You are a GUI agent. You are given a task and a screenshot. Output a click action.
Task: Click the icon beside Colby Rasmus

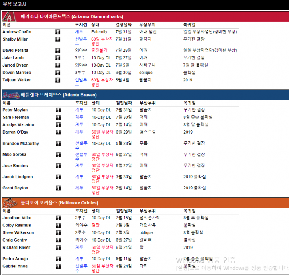pyautogui.click(x=58, y=225)
